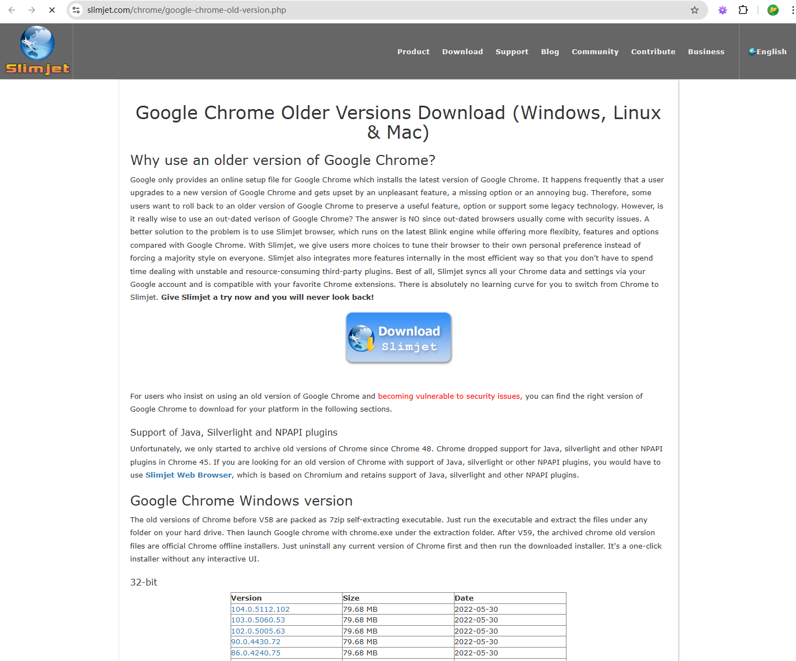796x661 pixels.
Task: Open Chrome's three-dot menu
Action: click(x=792, y=10)
